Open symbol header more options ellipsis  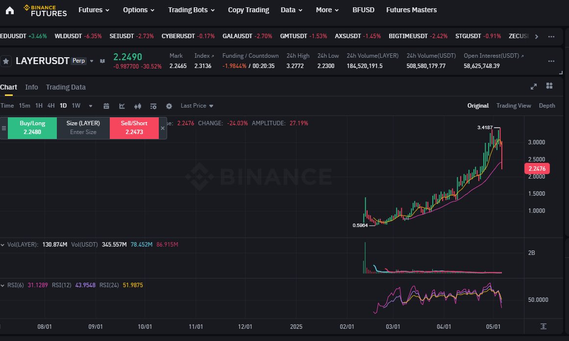(551, 61)
